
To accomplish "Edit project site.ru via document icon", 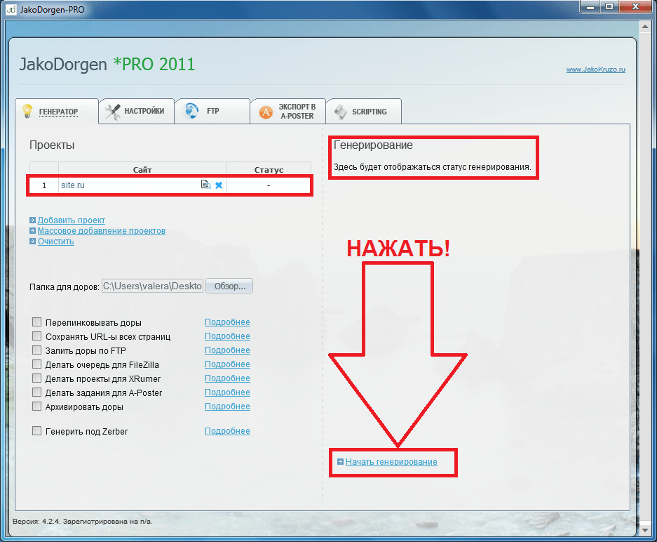I will [x=205, y=185].
